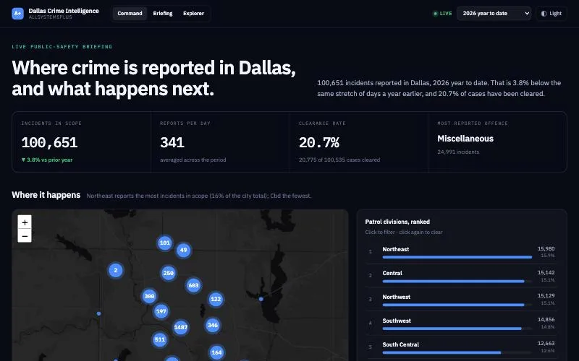Click the A+ app logo icon
Viewport: 579px width, 361px height.
[17, 14]
